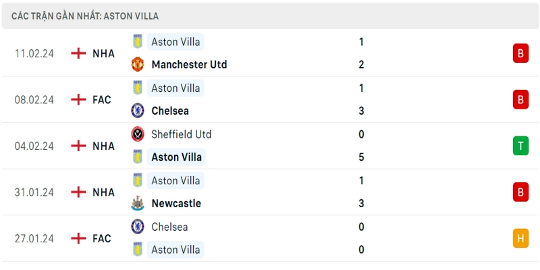The width and height of the screenshot is (540, 270).
Task: Open Sheffield Utd team name link
Action: [x=181, y=134]
